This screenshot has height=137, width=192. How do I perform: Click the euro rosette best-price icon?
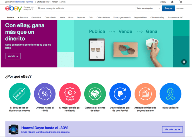70,94
